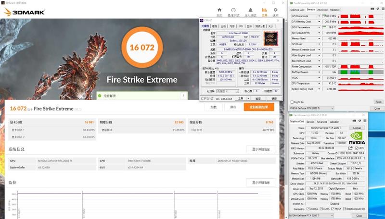Toggle the CUDA computing checkbox

(x=321, y=209)
